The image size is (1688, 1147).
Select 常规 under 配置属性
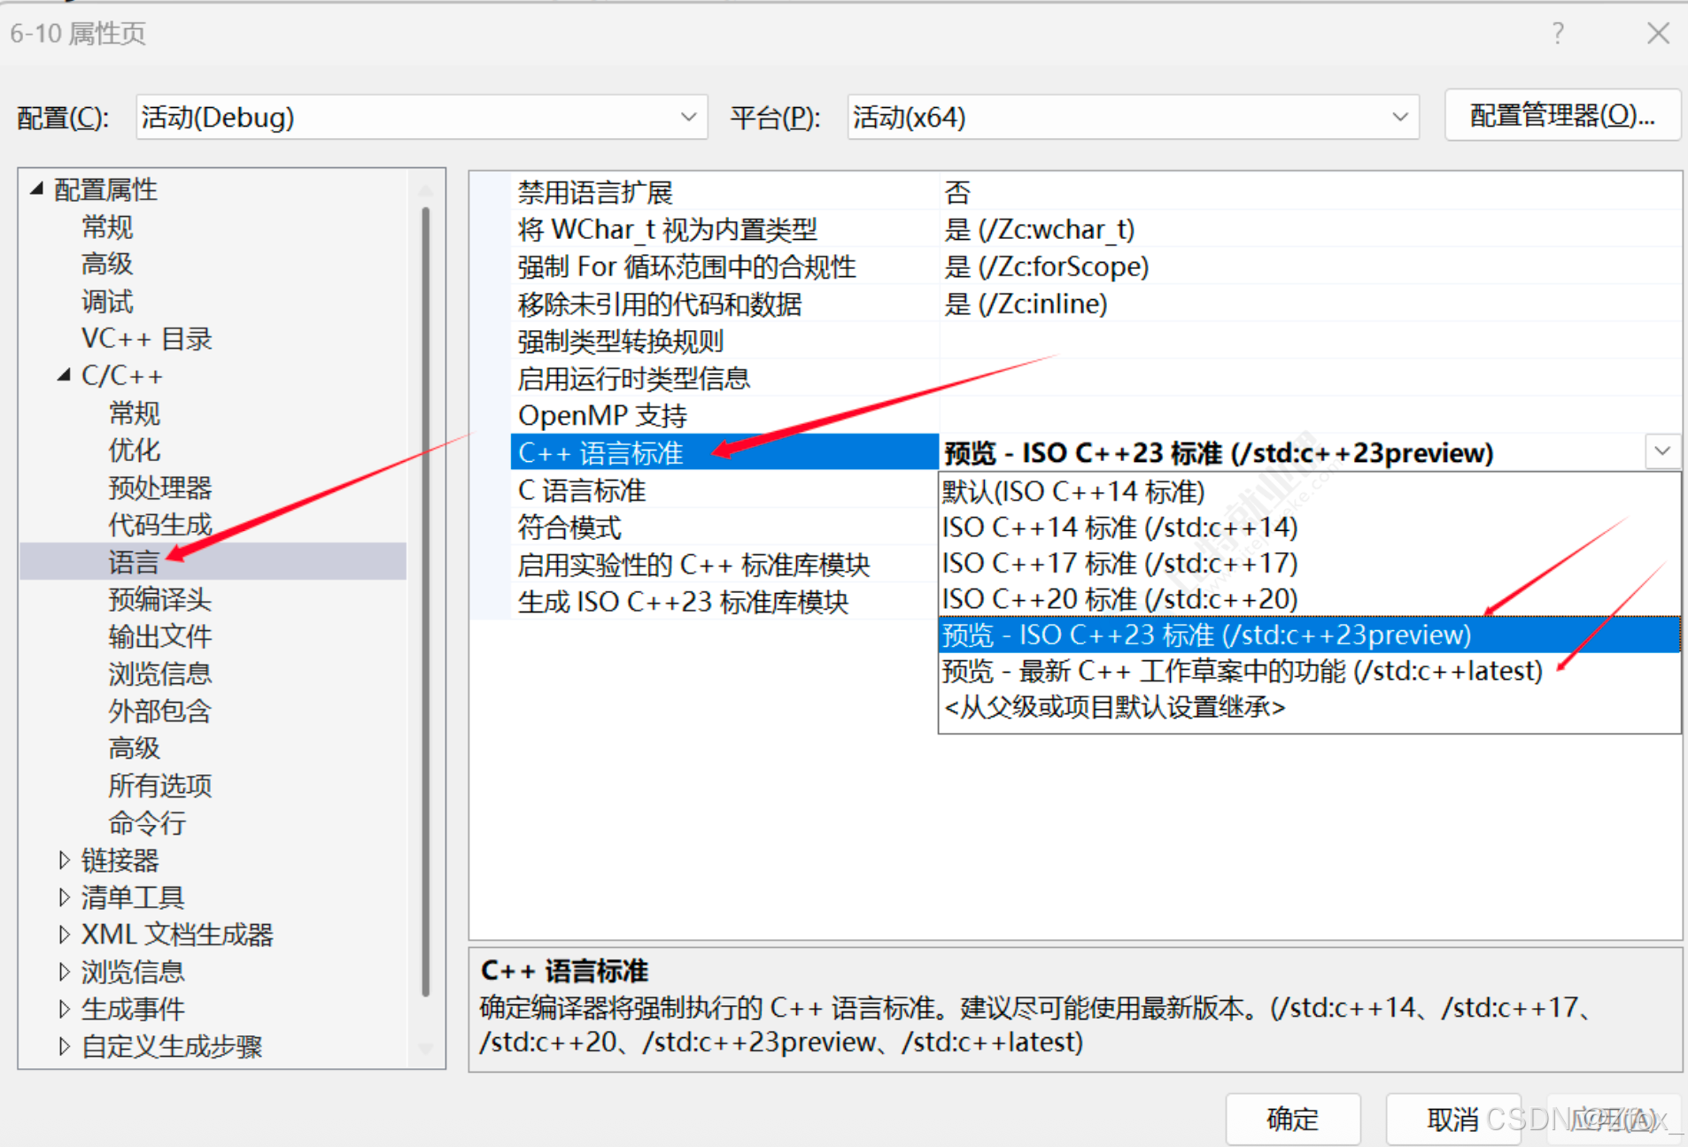coord(107,227)
